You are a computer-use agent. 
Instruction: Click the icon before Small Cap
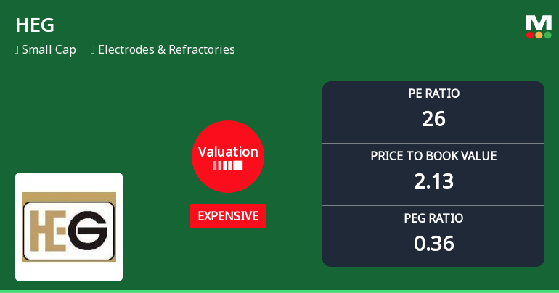click(16, 50)
